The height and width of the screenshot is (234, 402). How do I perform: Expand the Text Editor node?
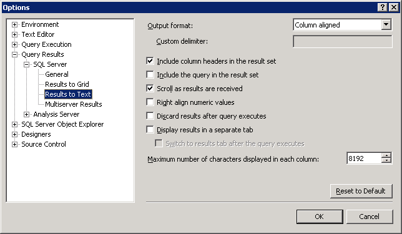[x=14, y=34]
